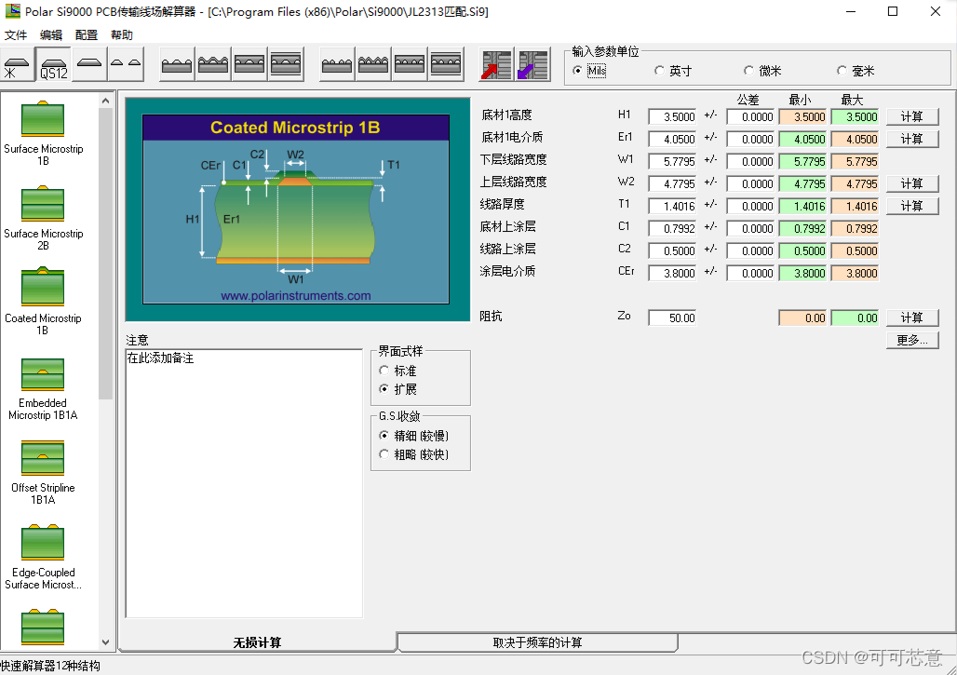Click the Zo impedance input field
957x675 pixels.
pyautogui.click(x=672, y=318)
